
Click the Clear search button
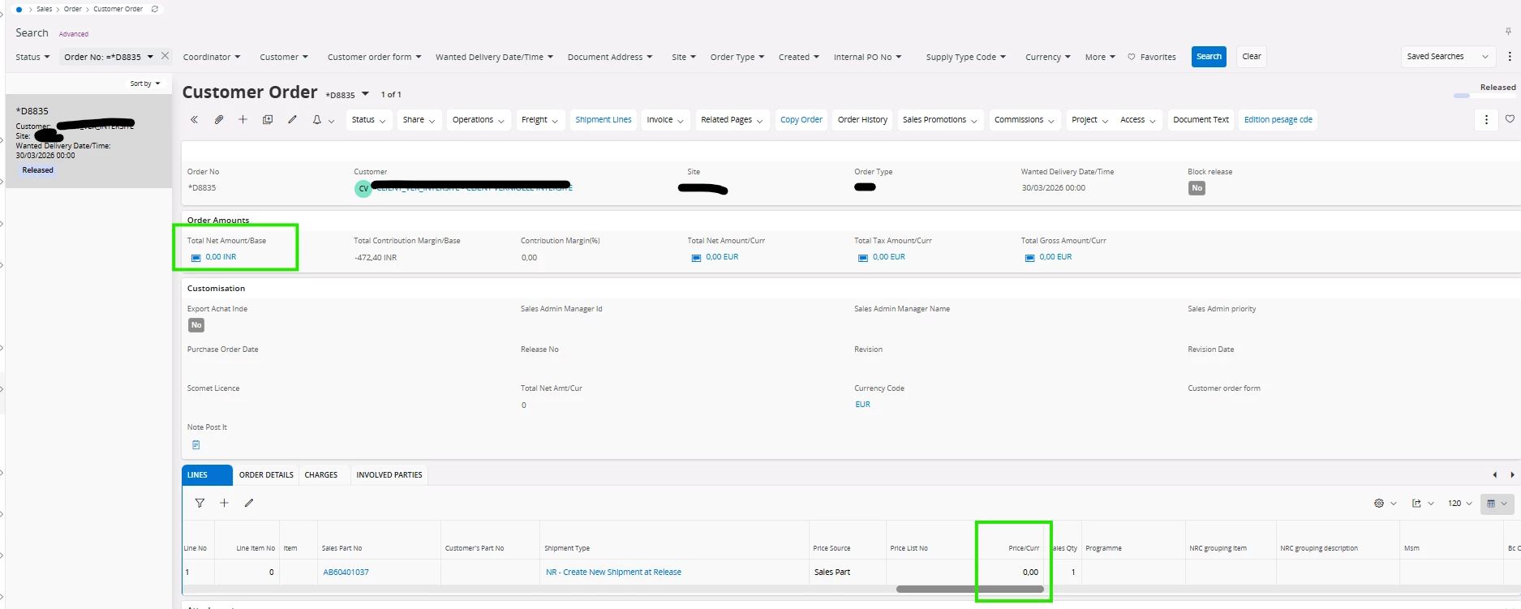[1252, 57]
